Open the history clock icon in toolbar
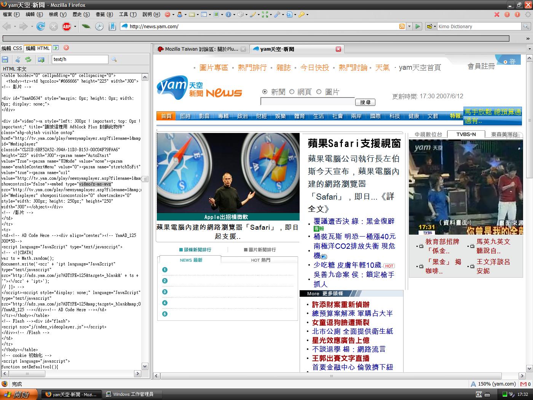This screenshot has height=400, width=533. pyautogui.click(x=99, y=26)
